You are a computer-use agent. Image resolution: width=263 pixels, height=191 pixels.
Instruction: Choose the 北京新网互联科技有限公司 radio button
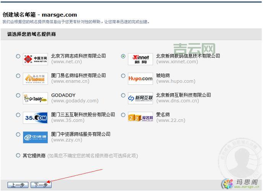123,95
